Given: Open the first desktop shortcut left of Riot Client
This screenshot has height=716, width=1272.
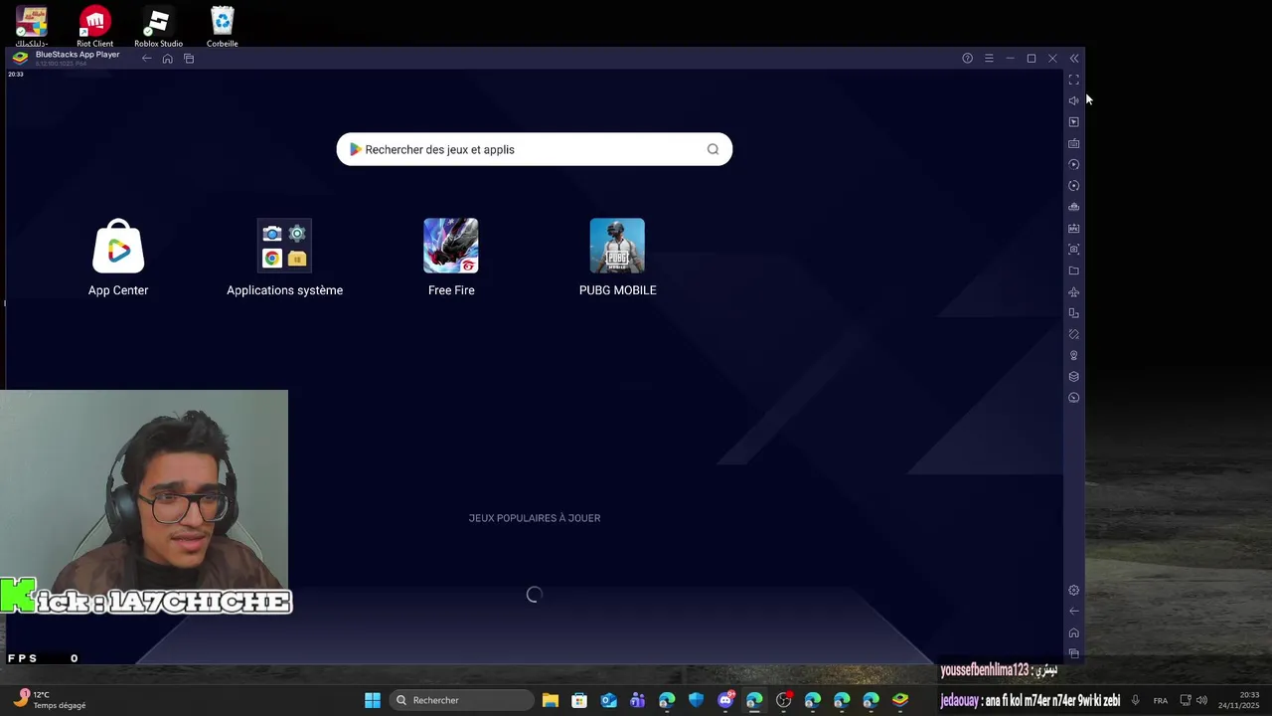Looking at the screenshot, I should [x=32, y=26].
